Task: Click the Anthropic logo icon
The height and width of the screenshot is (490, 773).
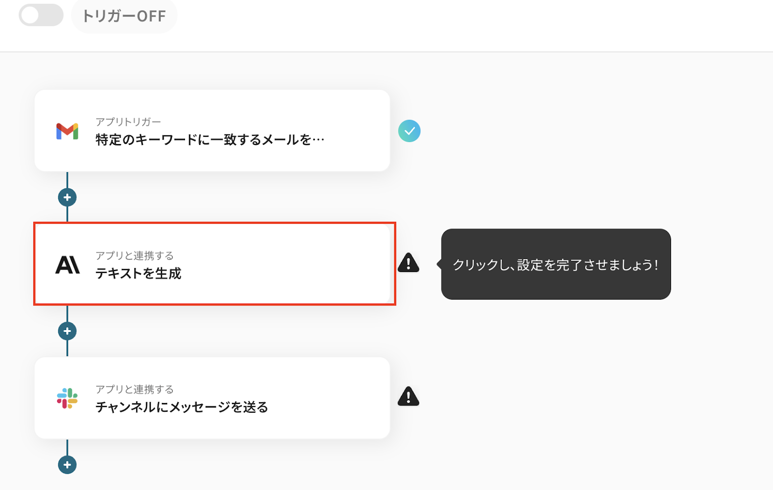Action: click(67, 265)
